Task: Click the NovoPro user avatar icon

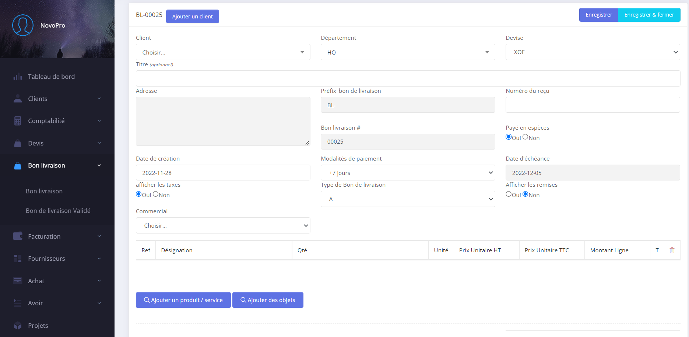Action: point(23,25)
